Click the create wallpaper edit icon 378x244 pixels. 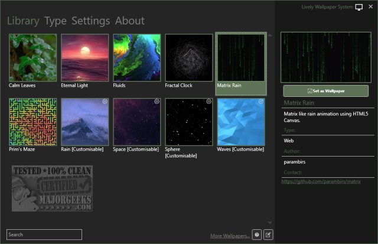tap(268, 235)
